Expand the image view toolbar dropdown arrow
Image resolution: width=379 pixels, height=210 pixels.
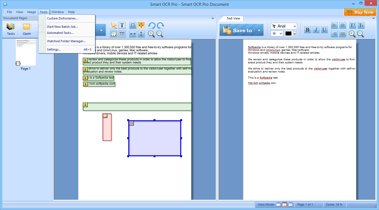coord(101,30)
